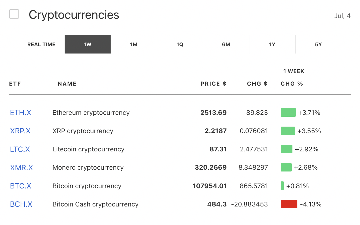Viewport: 360px width, 225px height.
Task: Switch to the REAL TIME tab
Action: (41, 44)
